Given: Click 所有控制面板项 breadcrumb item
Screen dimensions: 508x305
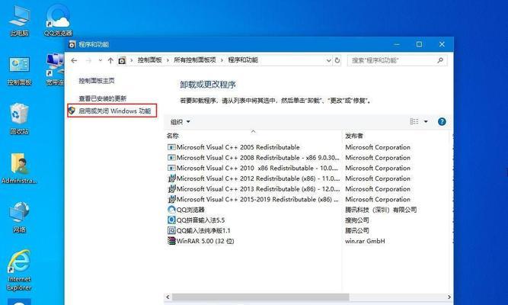Looking at the screenshot, I should 195,60.
